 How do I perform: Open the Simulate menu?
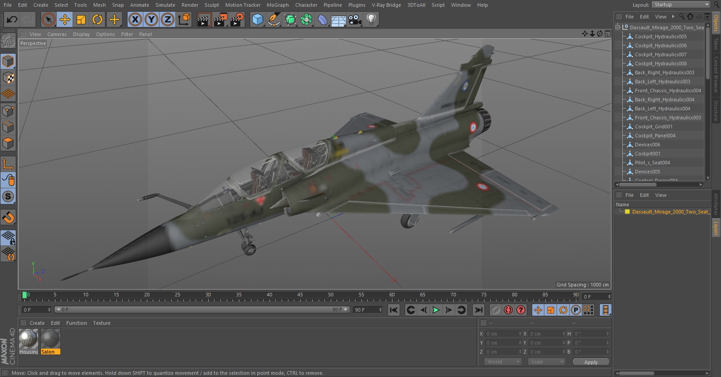[x=165, y=5]
